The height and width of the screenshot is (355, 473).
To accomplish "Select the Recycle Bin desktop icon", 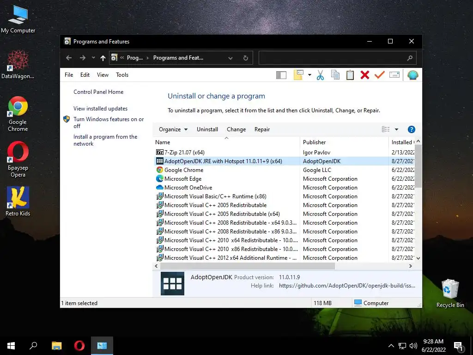I will (450, 293).
